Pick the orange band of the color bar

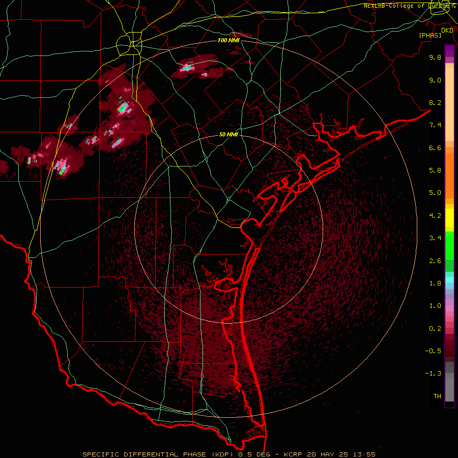[449, 176]
